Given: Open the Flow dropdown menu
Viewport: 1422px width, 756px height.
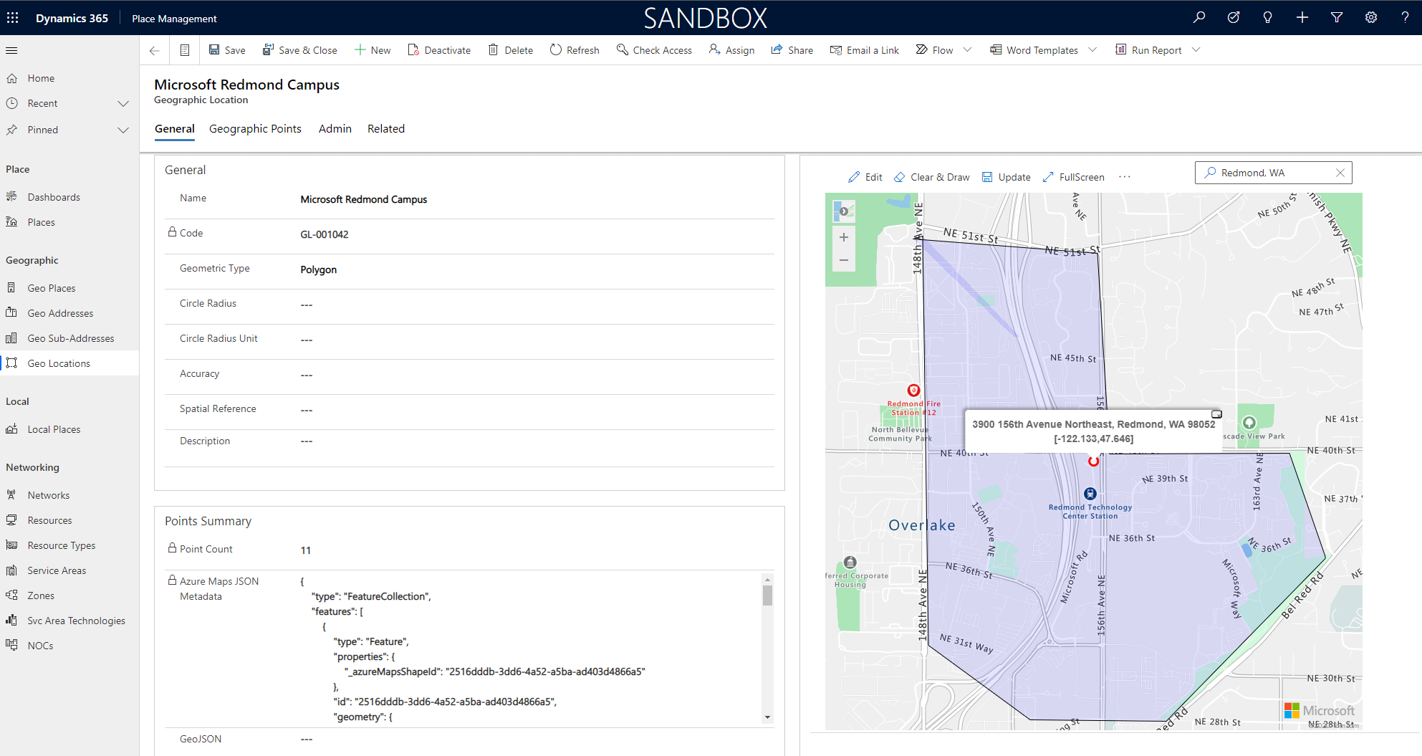Looking at the screenshot, I should tap(969, 49).
